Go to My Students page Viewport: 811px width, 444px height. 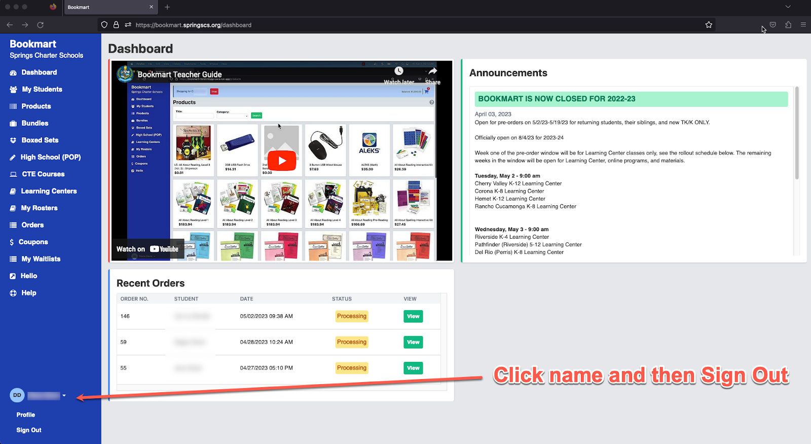42,89
